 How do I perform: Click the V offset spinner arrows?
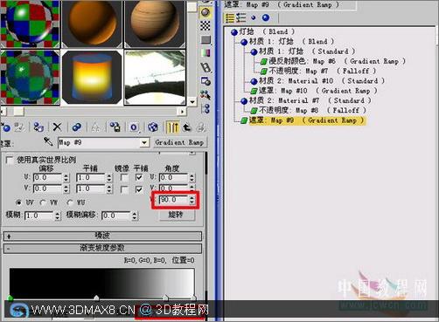coord(66,189)
